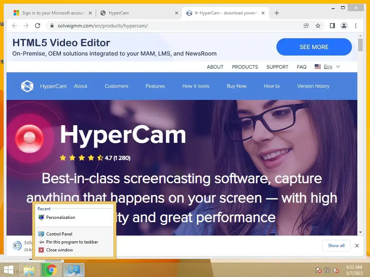Click the downloaded file icon in download bar
This screenshot has width=370, height=277.
coord(17,246)
